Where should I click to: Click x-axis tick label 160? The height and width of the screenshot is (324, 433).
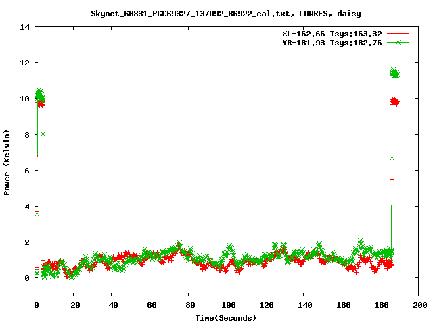coord(344,305)
